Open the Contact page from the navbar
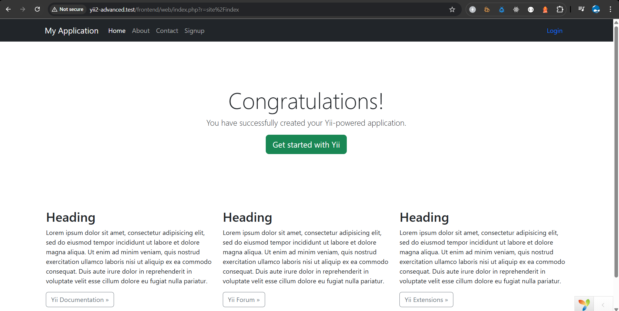 167,31
